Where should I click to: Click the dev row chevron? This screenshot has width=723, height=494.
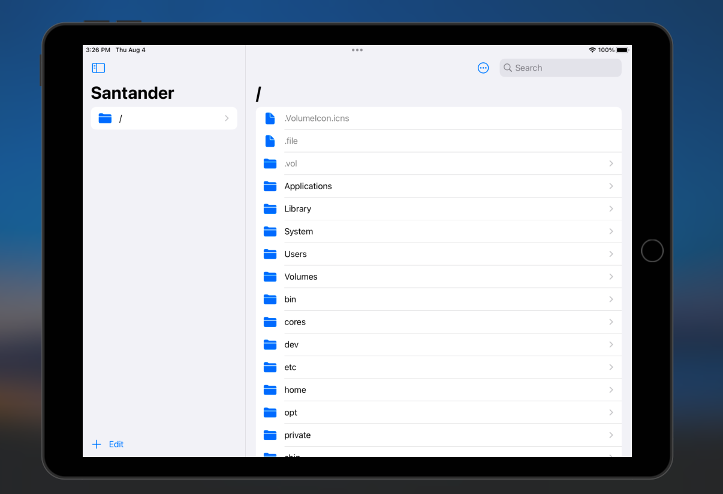[x=611, y=345]
